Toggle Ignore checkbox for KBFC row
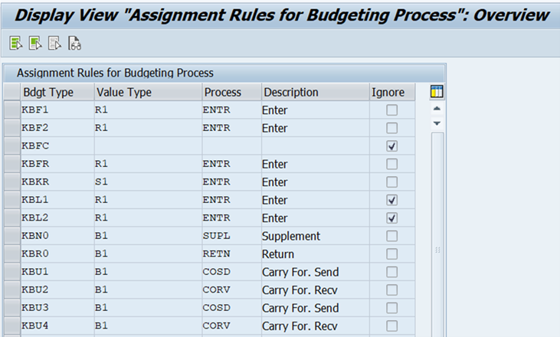 (392, 146)
